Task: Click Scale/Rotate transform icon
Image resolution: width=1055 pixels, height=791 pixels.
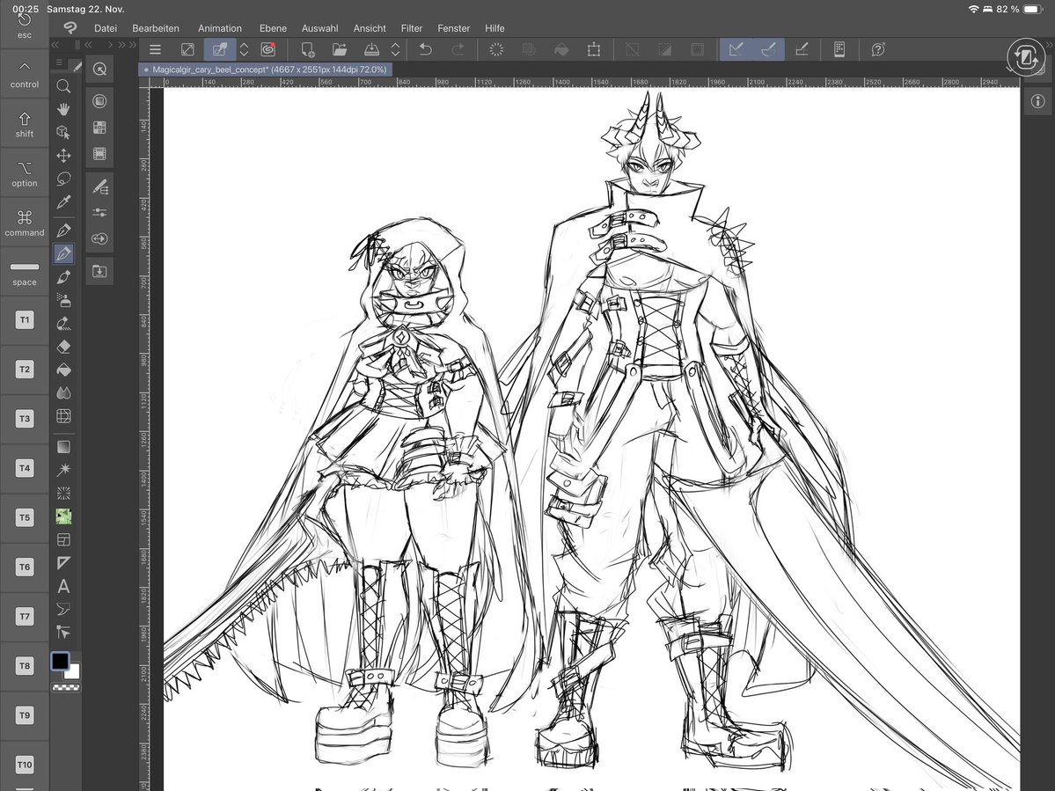Action: 593,49
